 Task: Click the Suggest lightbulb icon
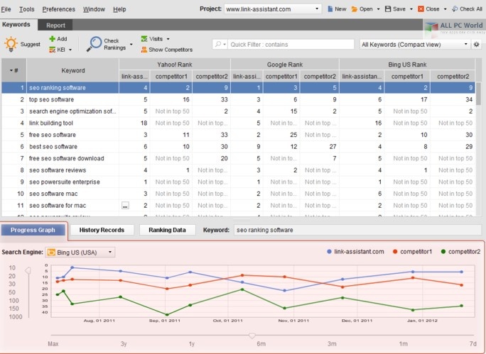[11, 44]
